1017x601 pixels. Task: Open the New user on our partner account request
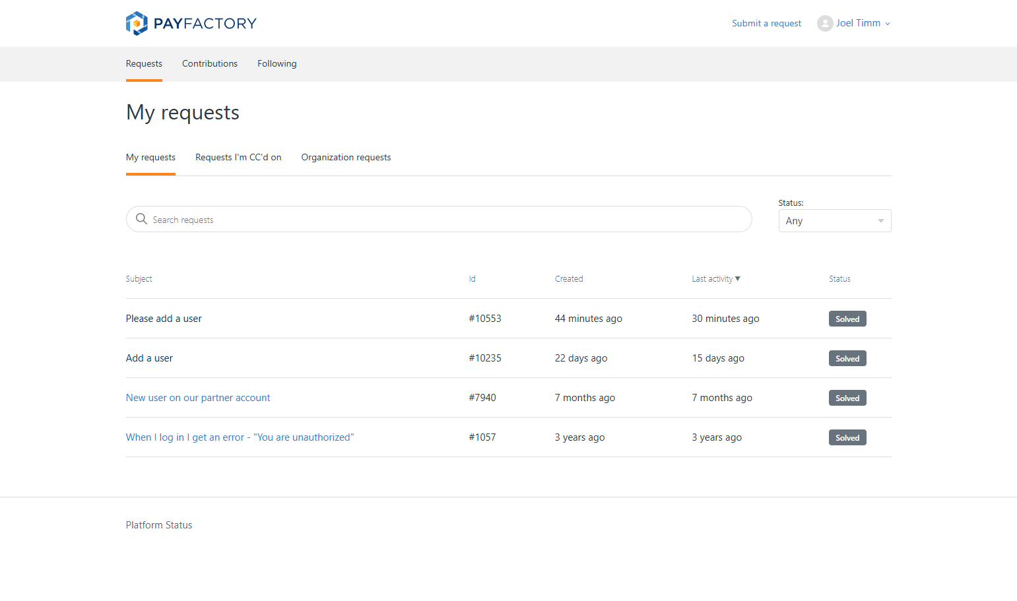198,398
